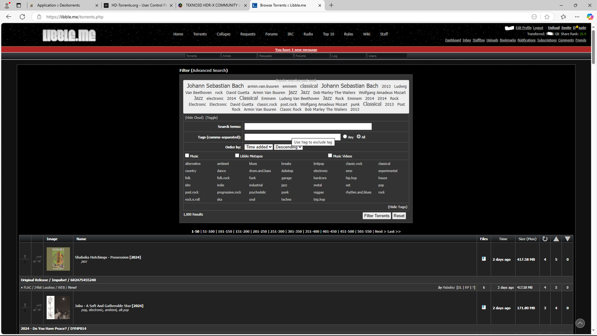The image size is (597, 336).
Task: Click the Torrents quick search box
Action: click(x=202, y=56)
